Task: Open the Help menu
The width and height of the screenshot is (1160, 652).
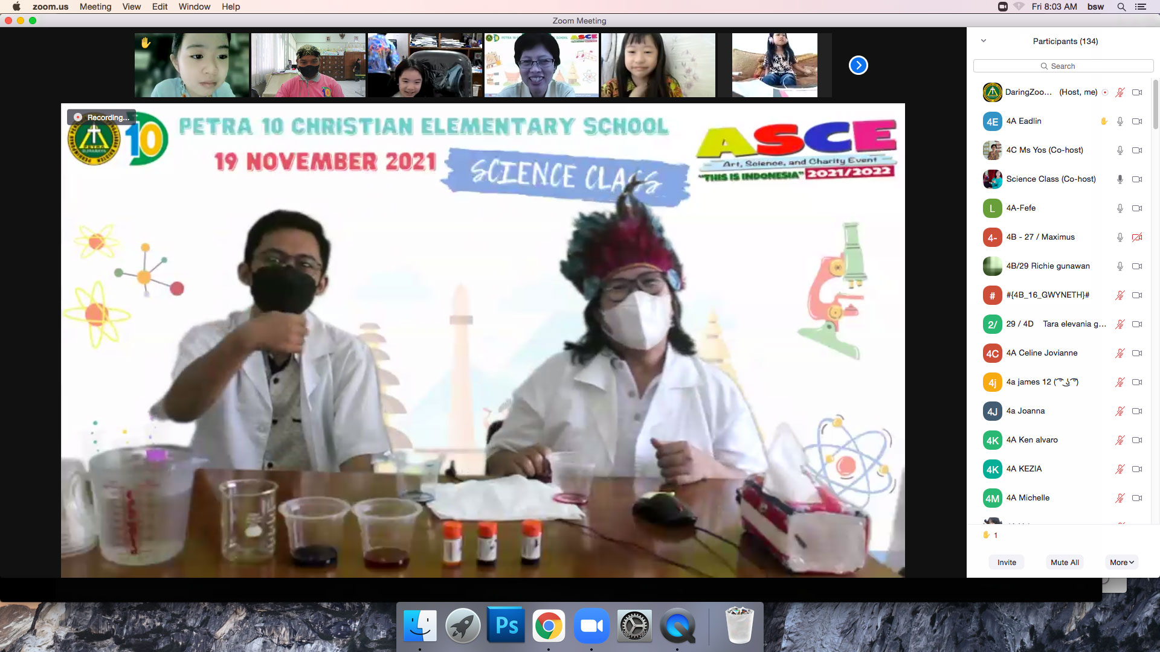Action: pos(231,7)
